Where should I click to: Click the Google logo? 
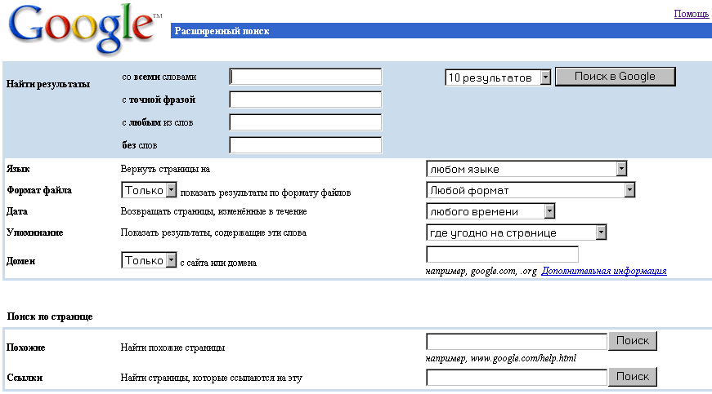point(85,29)
